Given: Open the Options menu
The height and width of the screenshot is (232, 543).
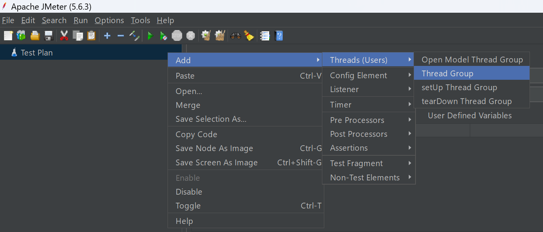Looking at the screenshot, I should coord(109,20).
